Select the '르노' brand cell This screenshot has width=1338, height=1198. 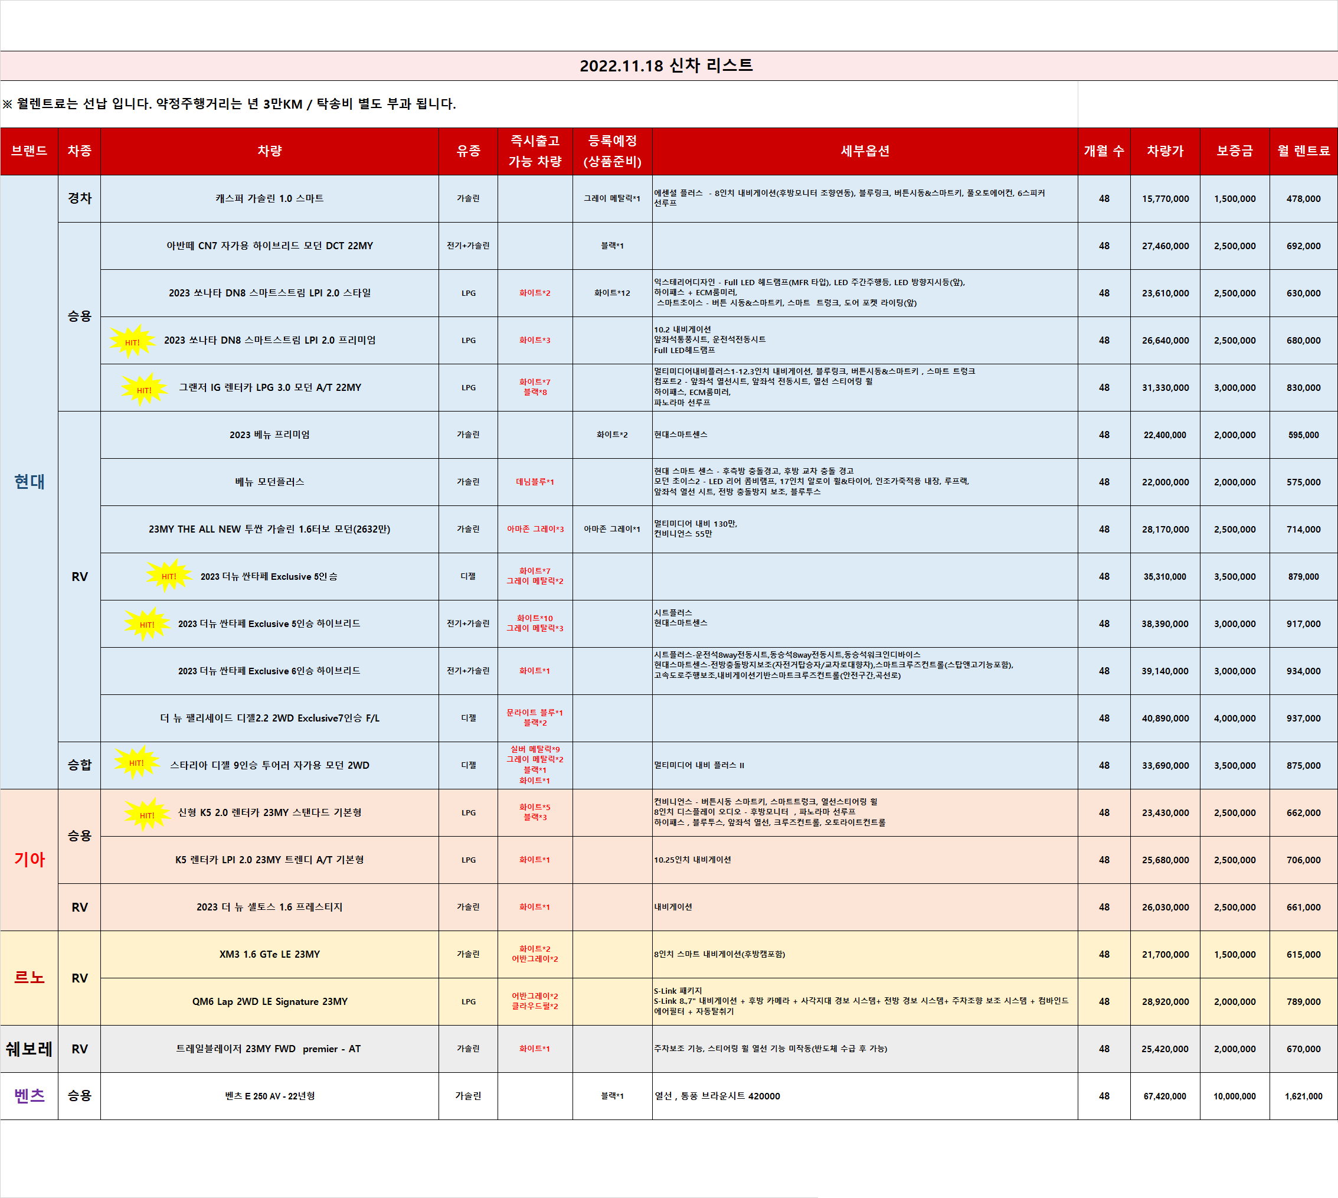click(30, 978)
